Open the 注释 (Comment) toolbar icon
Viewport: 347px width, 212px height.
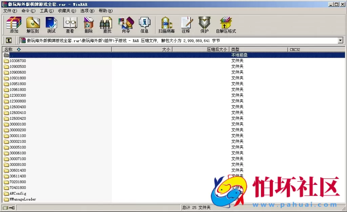pos(186,25)
